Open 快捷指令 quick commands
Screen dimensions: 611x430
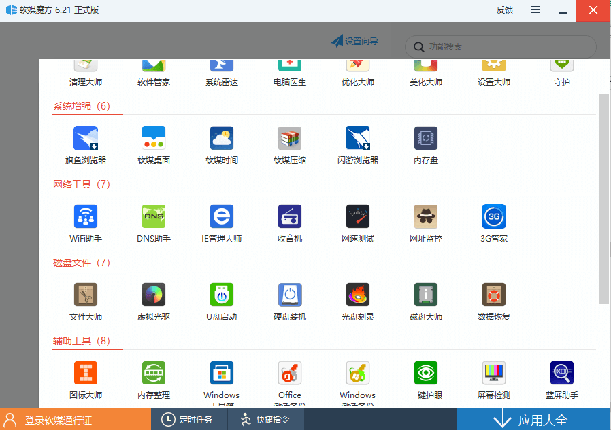tap(265, 420)
